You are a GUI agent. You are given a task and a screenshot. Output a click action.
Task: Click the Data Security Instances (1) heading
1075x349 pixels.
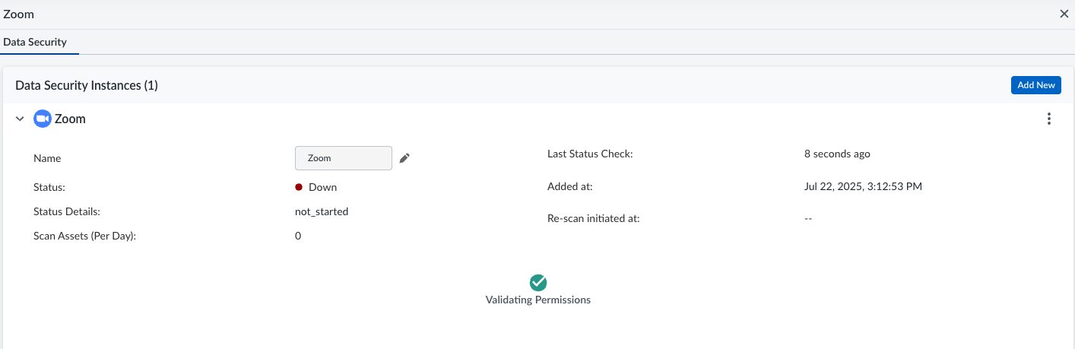(x=87, y=86)
